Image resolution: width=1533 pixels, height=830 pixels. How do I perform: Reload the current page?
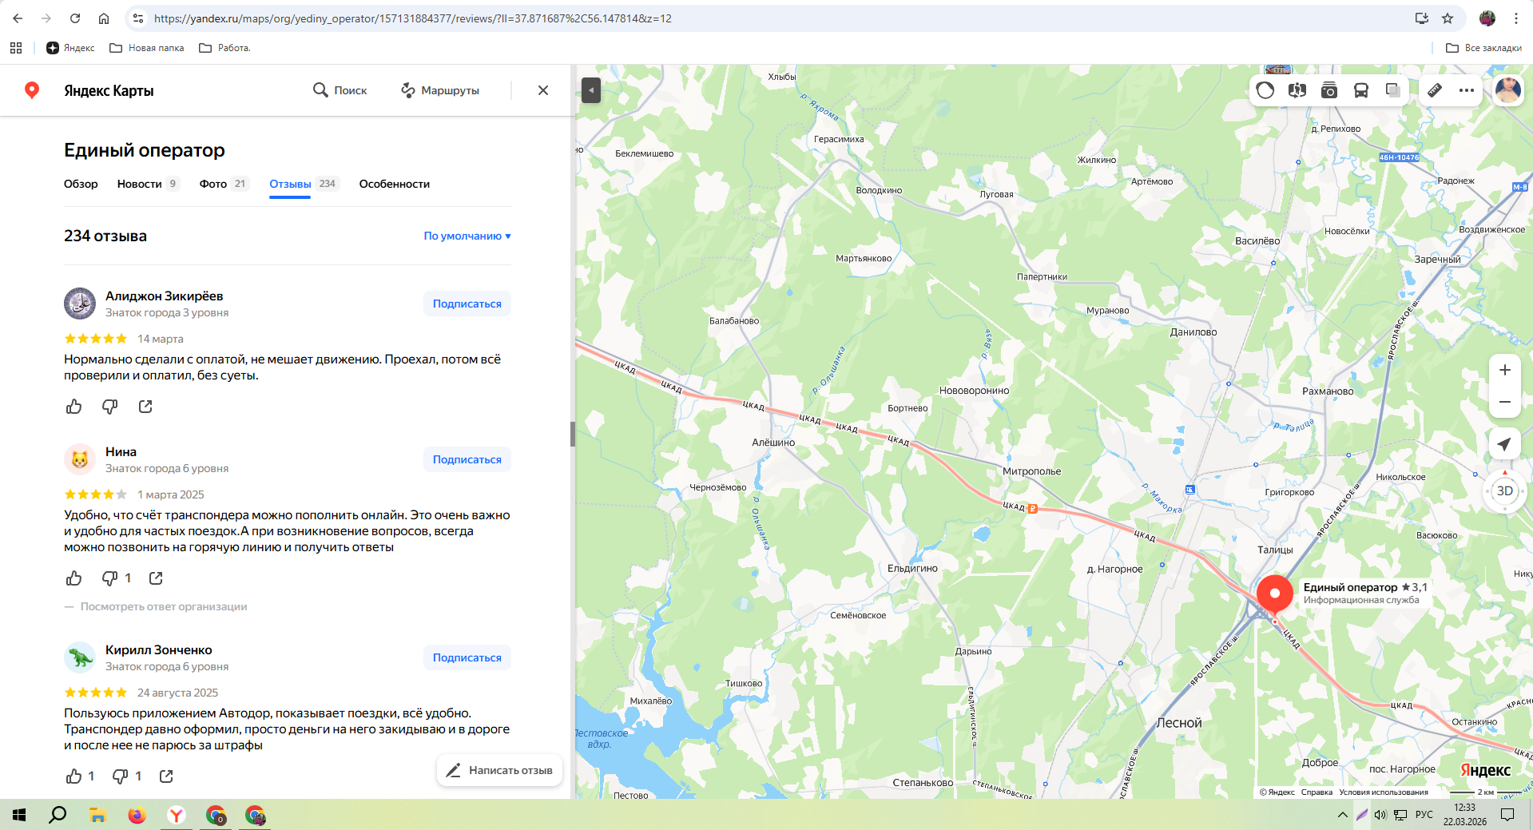(75, 18)
